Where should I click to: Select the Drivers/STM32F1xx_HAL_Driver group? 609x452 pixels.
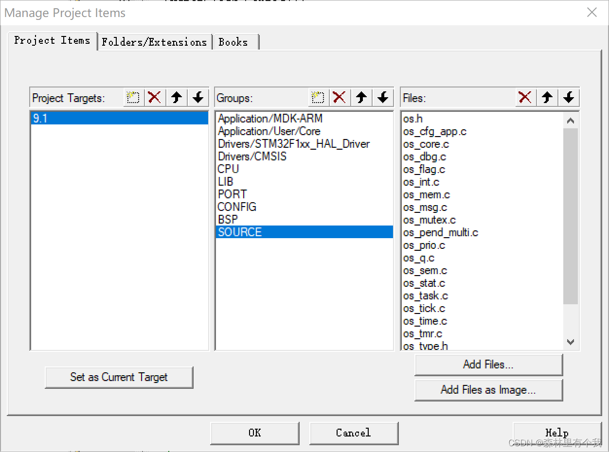tap(304, 144)
